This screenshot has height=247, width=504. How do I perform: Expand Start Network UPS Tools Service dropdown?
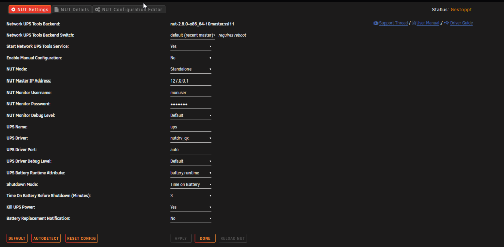pos(191,46)
